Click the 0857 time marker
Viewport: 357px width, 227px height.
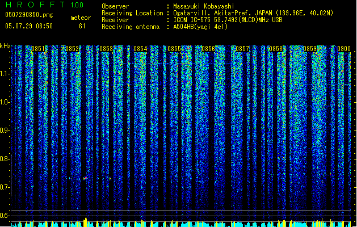[242, 49]
